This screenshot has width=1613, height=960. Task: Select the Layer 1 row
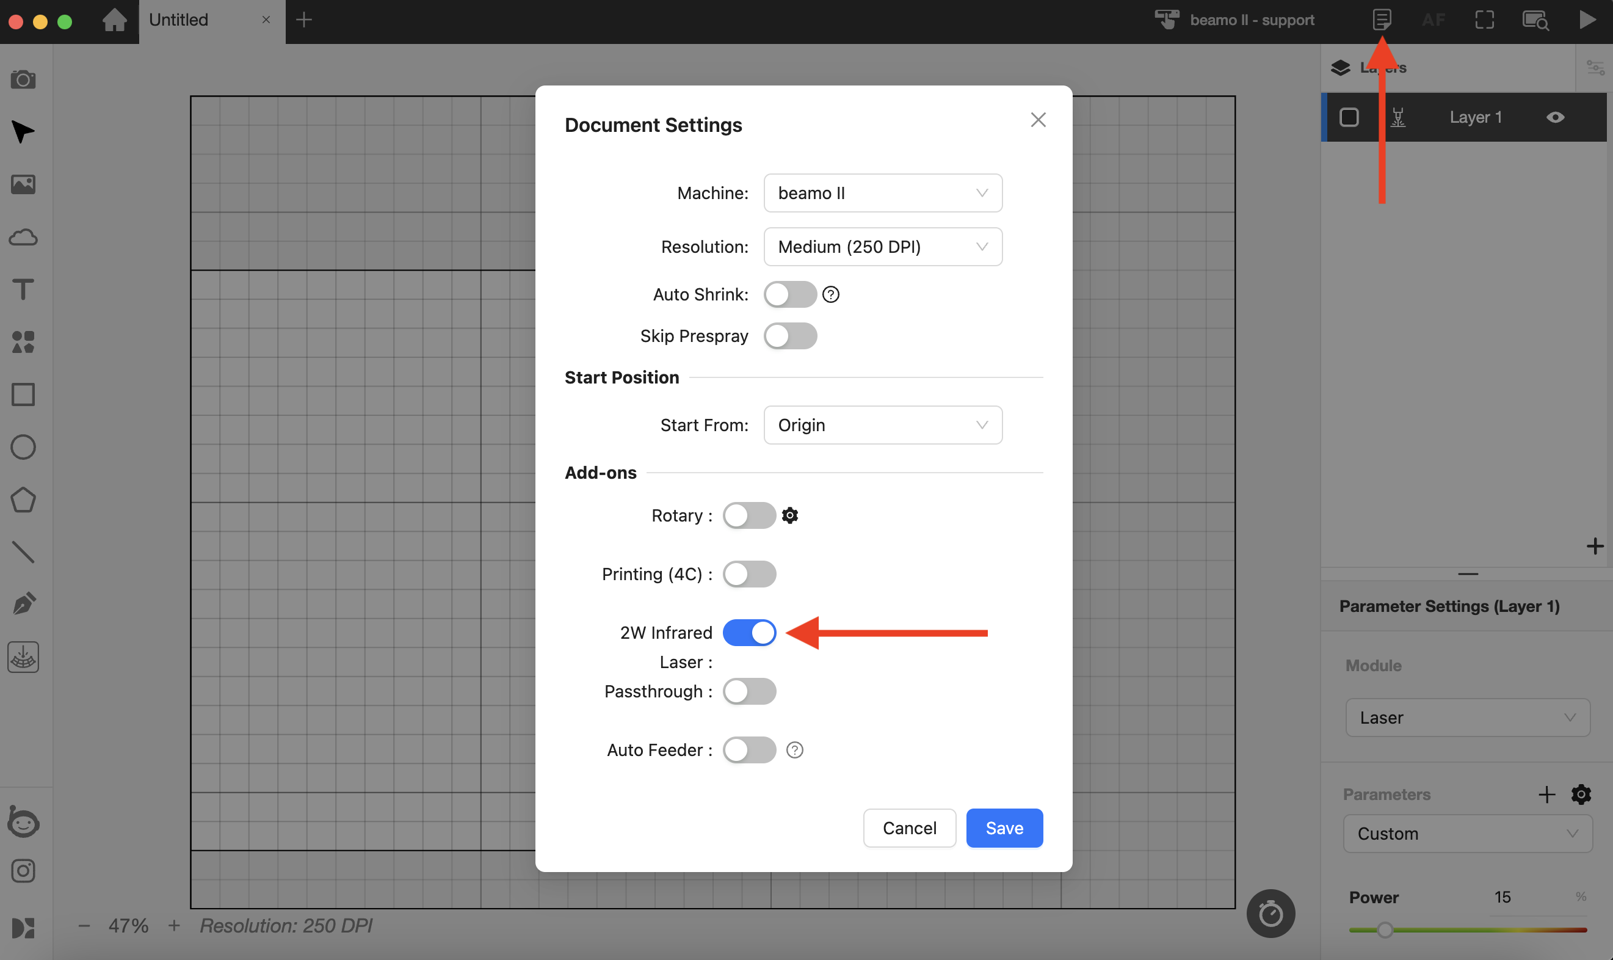[x=1463, y=117]
